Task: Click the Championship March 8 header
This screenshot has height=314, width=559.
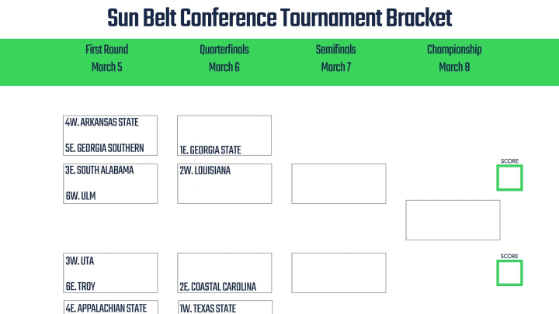Action: click(454, 58)
